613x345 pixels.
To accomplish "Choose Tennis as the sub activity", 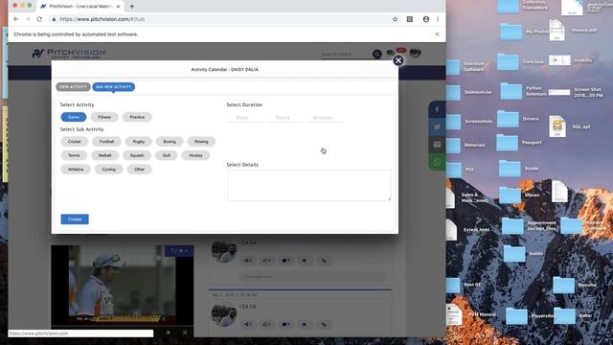I will point(74,155).
